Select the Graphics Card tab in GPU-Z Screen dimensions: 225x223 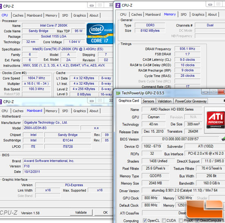[x=128, y=101]
